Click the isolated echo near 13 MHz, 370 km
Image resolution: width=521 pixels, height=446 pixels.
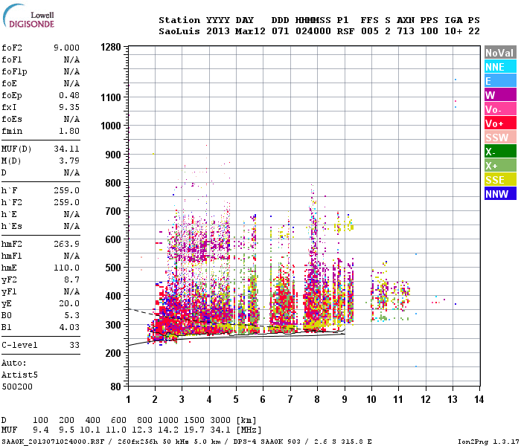(x=456, y=304)
